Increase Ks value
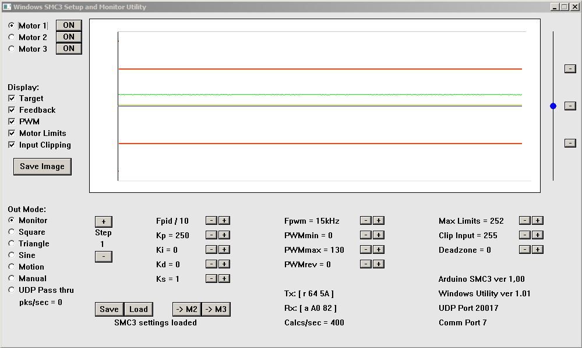Viewport: 582px width, 348px height. click(224, 278)
